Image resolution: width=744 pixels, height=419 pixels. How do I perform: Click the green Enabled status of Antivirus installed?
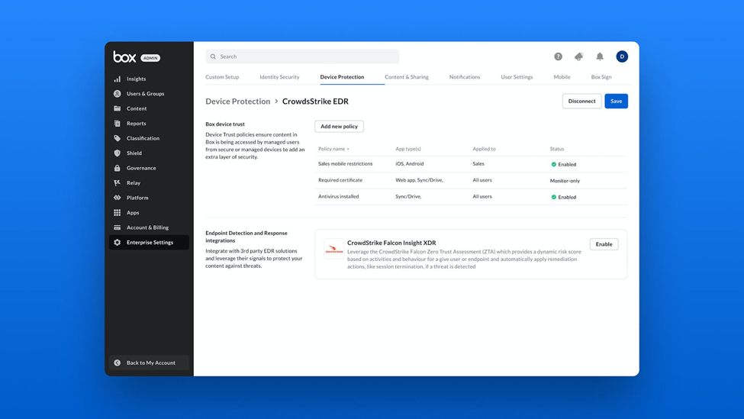564,197
